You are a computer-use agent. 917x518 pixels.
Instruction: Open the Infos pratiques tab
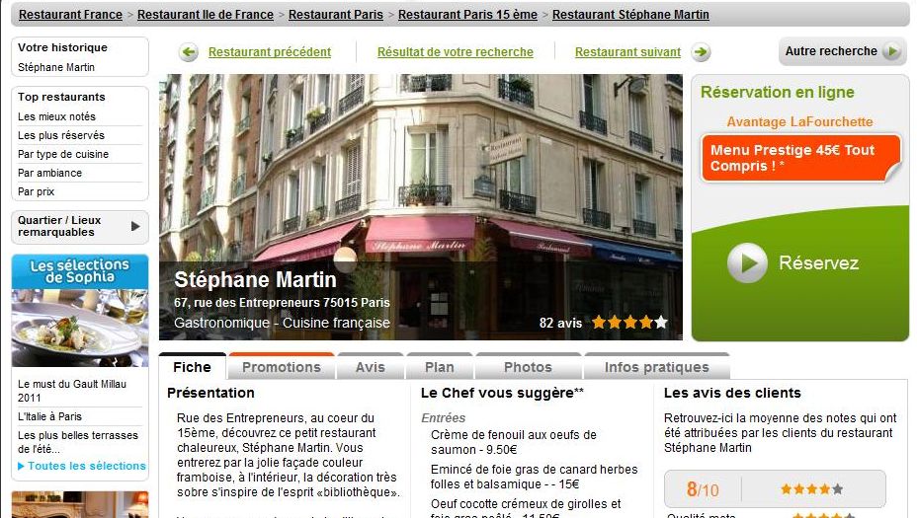pyautogui.click(x=657, y=366)
